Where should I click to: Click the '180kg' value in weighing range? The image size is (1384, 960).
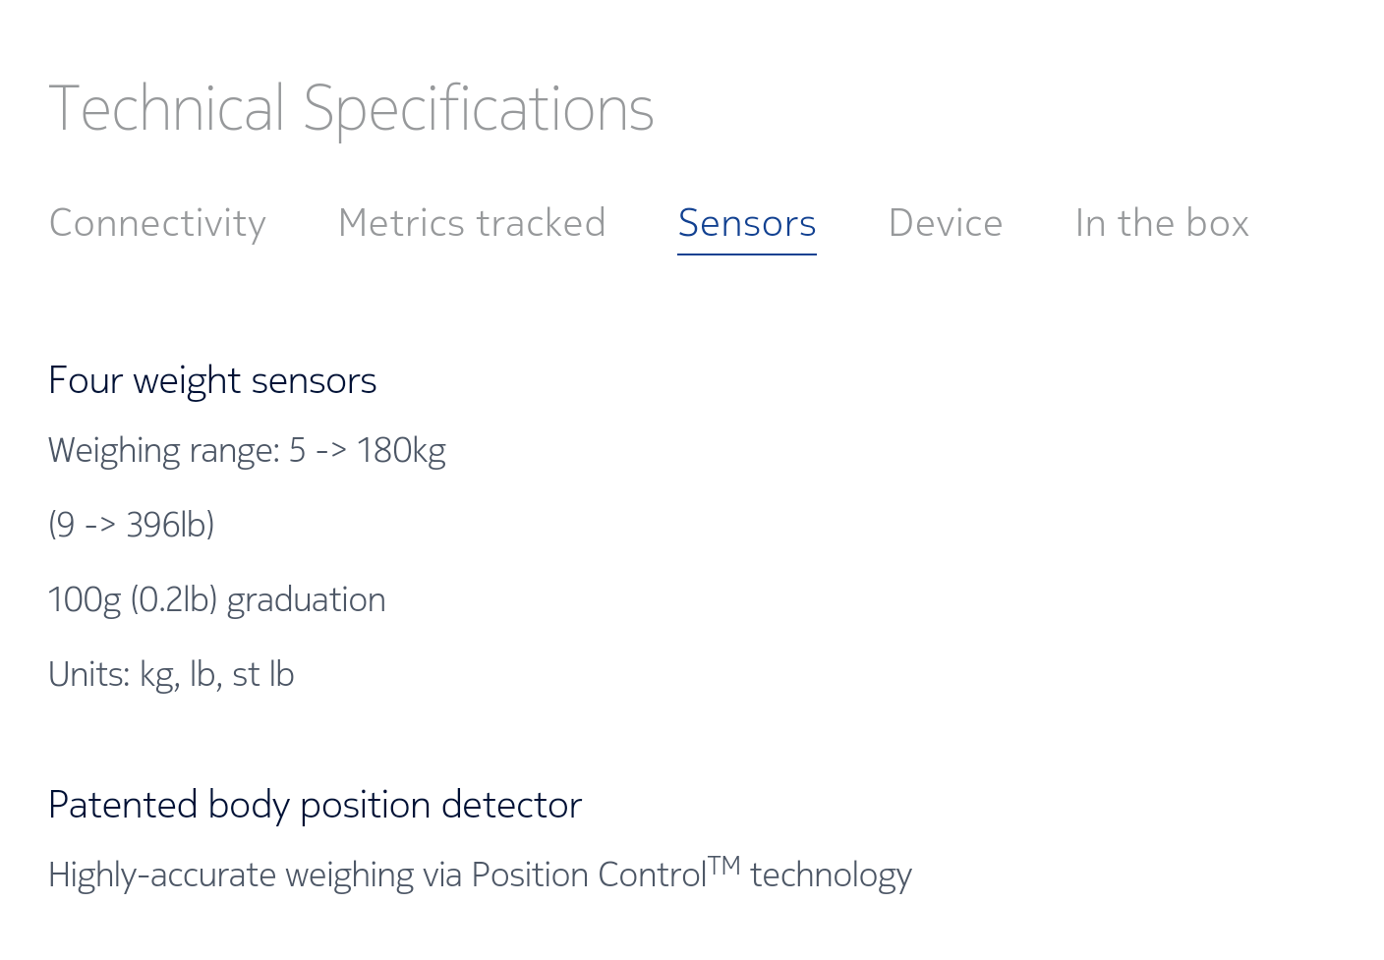point(401,451)
